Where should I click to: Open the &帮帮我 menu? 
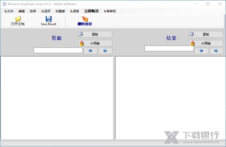pos(110,11)
